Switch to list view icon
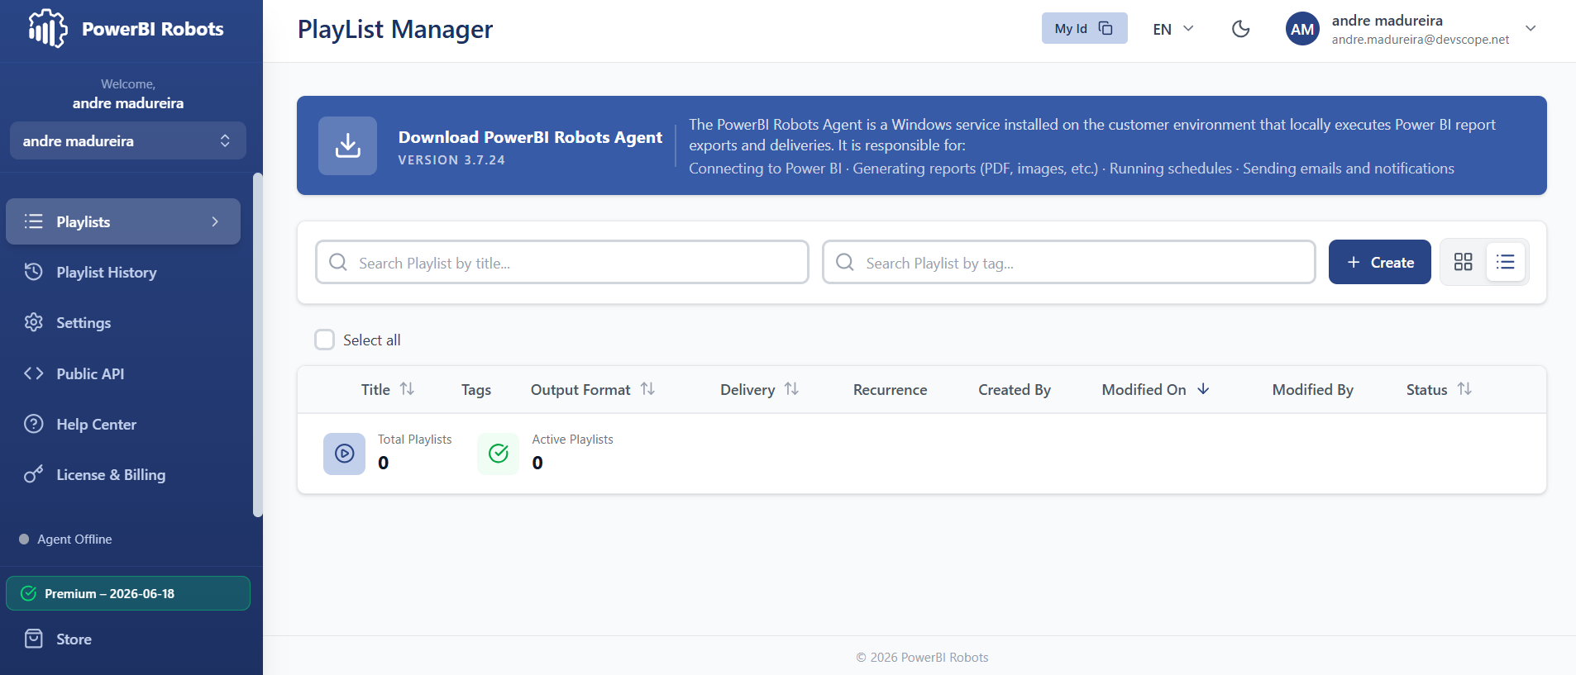 coord(1505,262)
